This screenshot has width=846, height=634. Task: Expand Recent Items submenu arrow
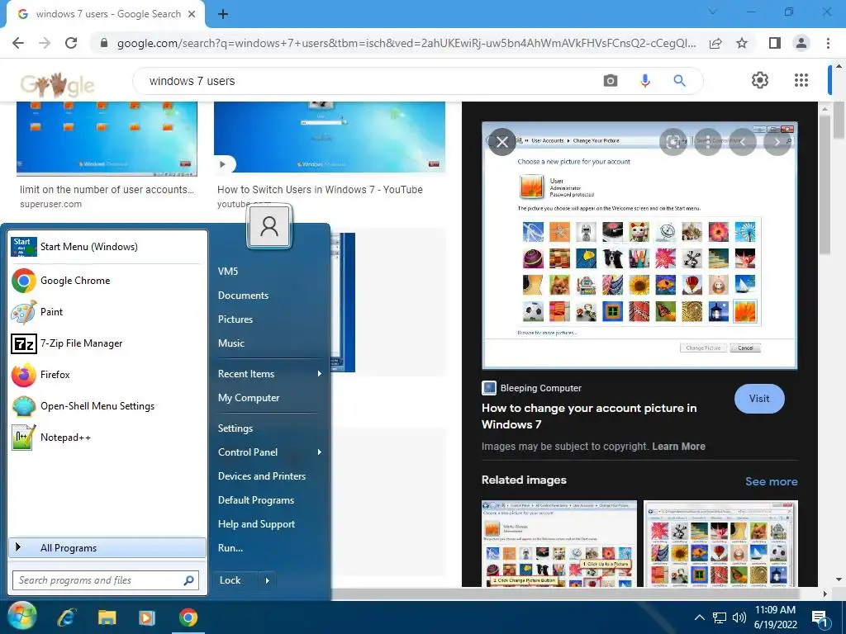point(320,374)
